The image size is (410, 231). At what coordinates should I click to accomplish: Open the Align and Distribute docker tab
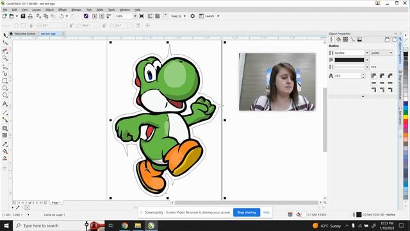[x=400, y=85]
